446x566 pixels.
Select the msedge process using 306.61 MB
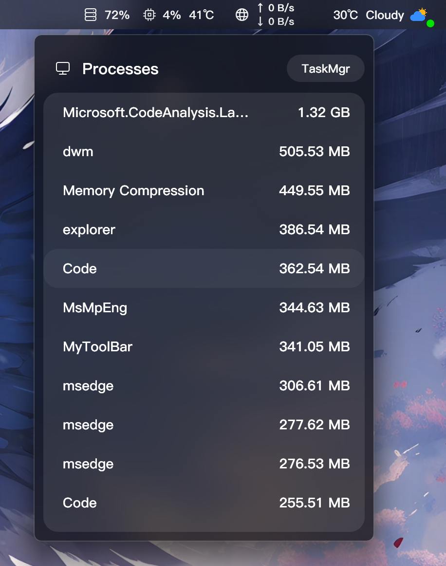point(204,386)
